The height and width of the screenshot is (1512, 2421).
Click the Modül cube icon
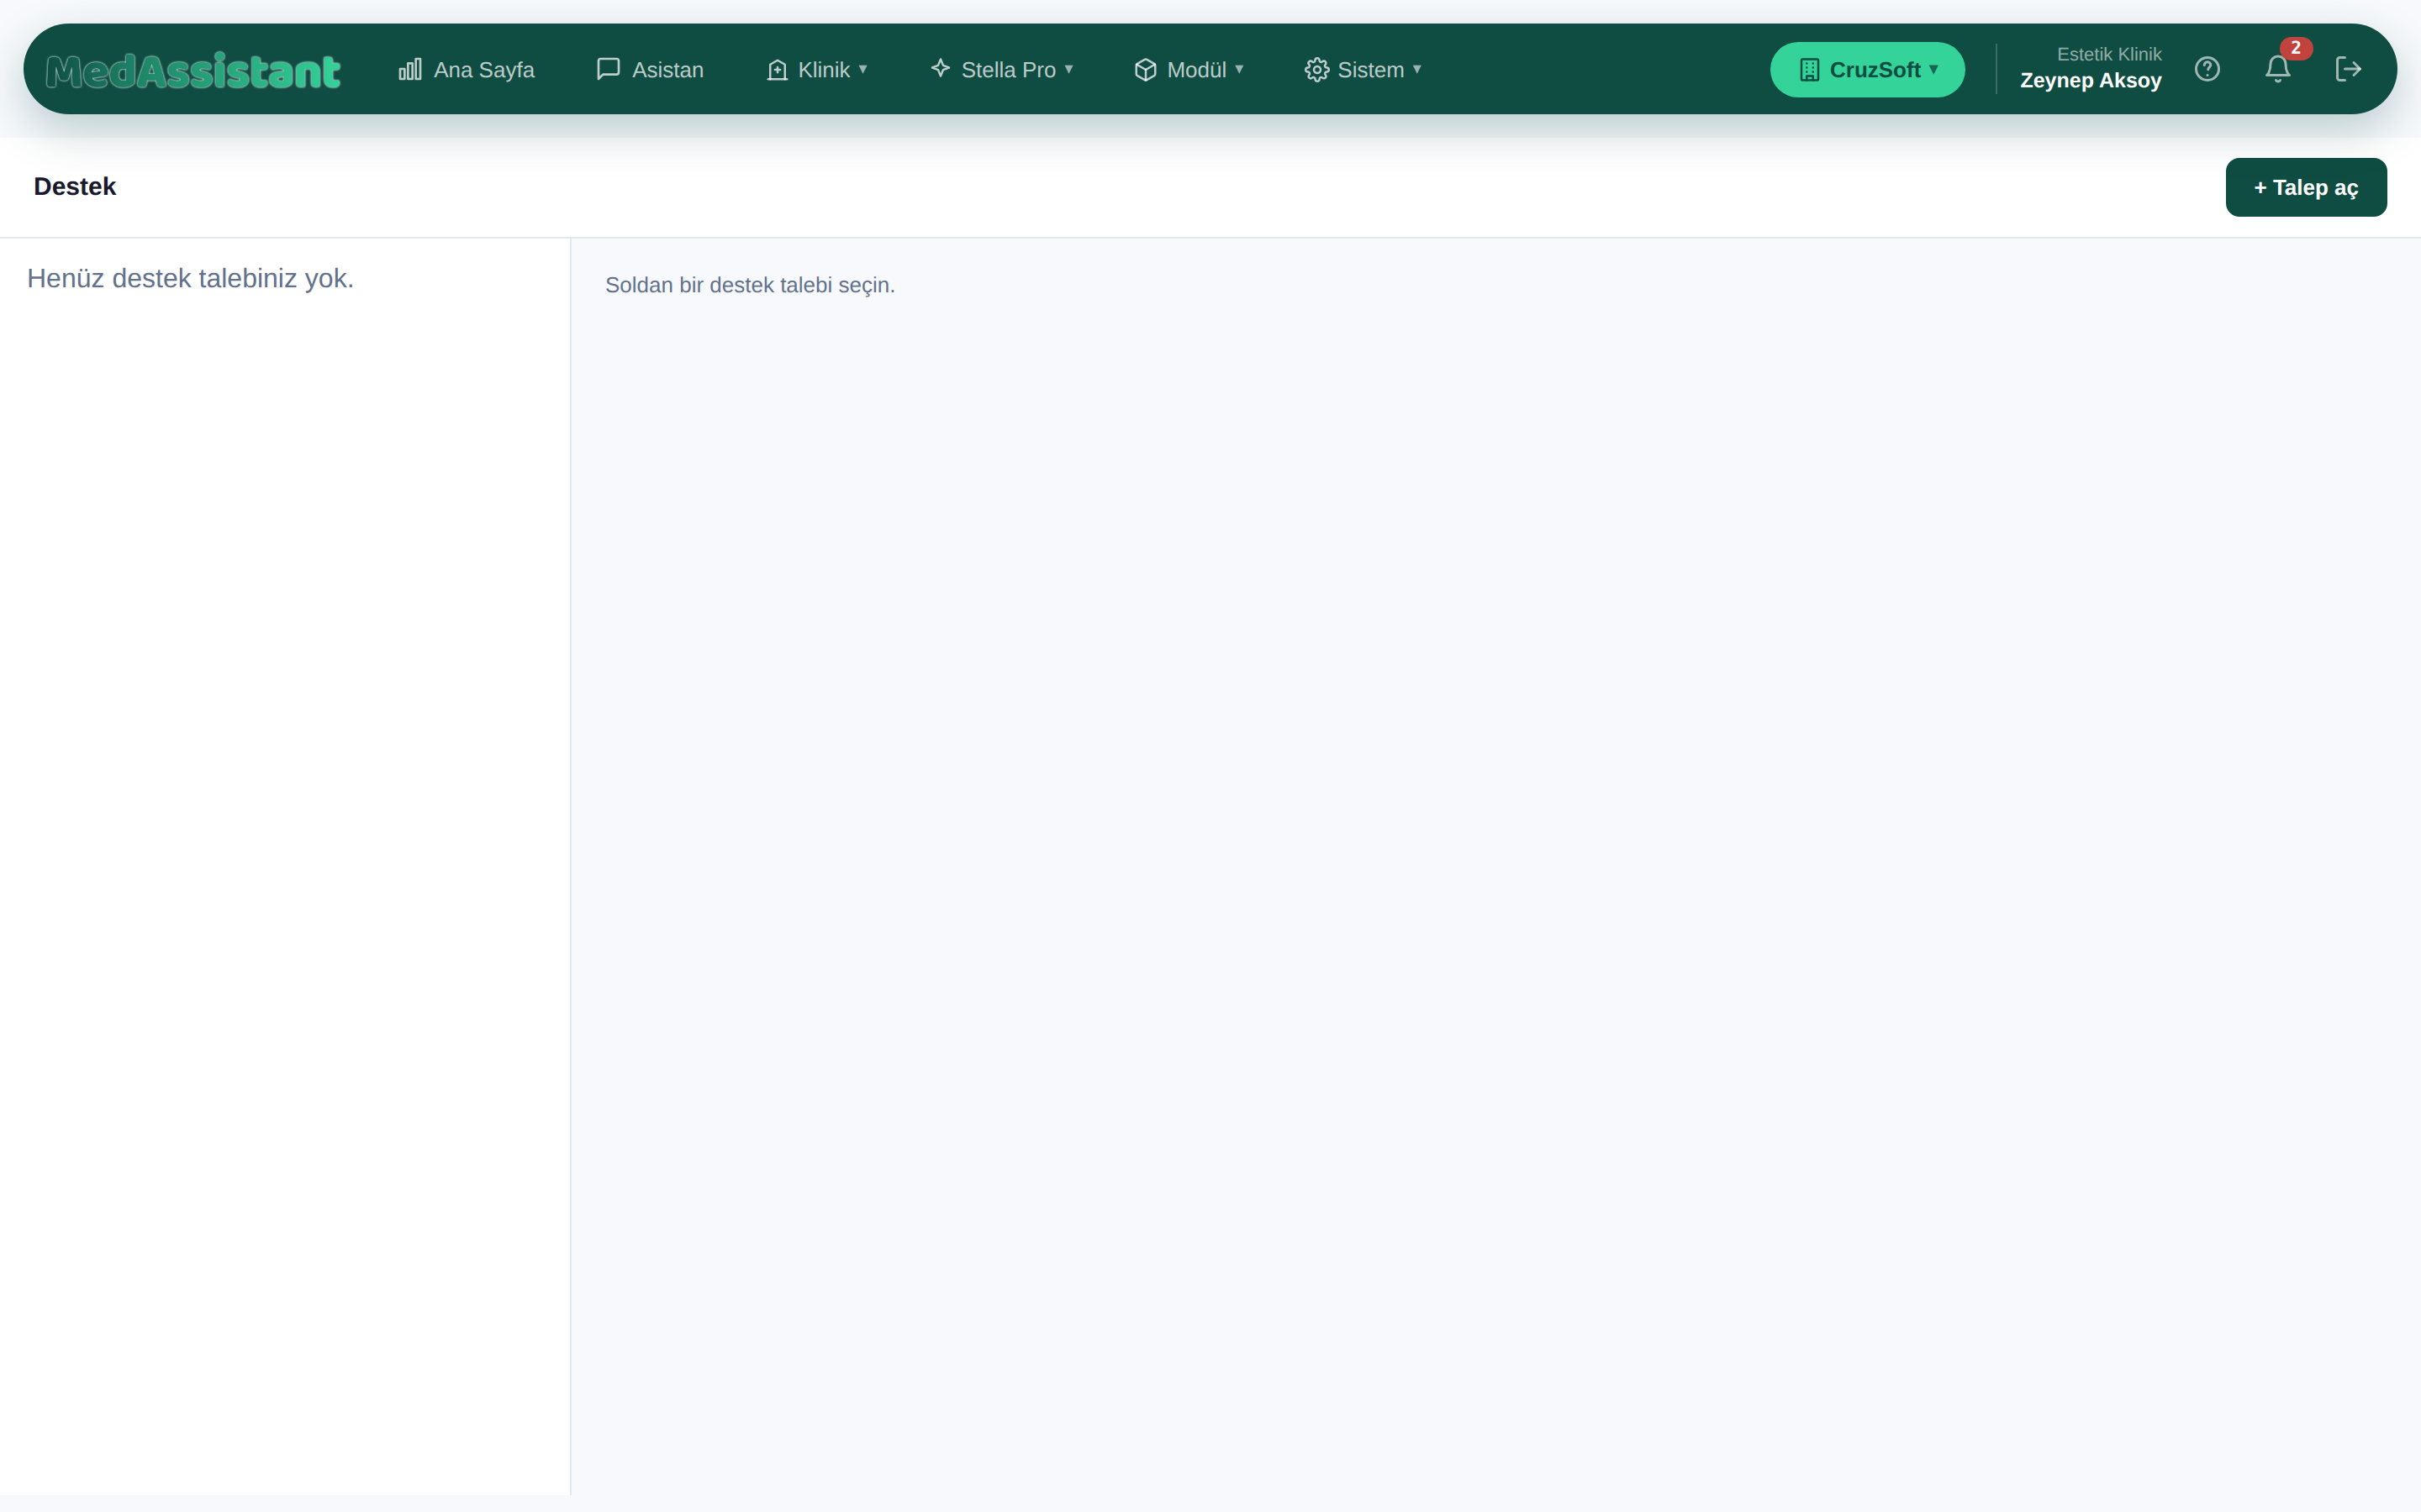tap(1146, 69)
